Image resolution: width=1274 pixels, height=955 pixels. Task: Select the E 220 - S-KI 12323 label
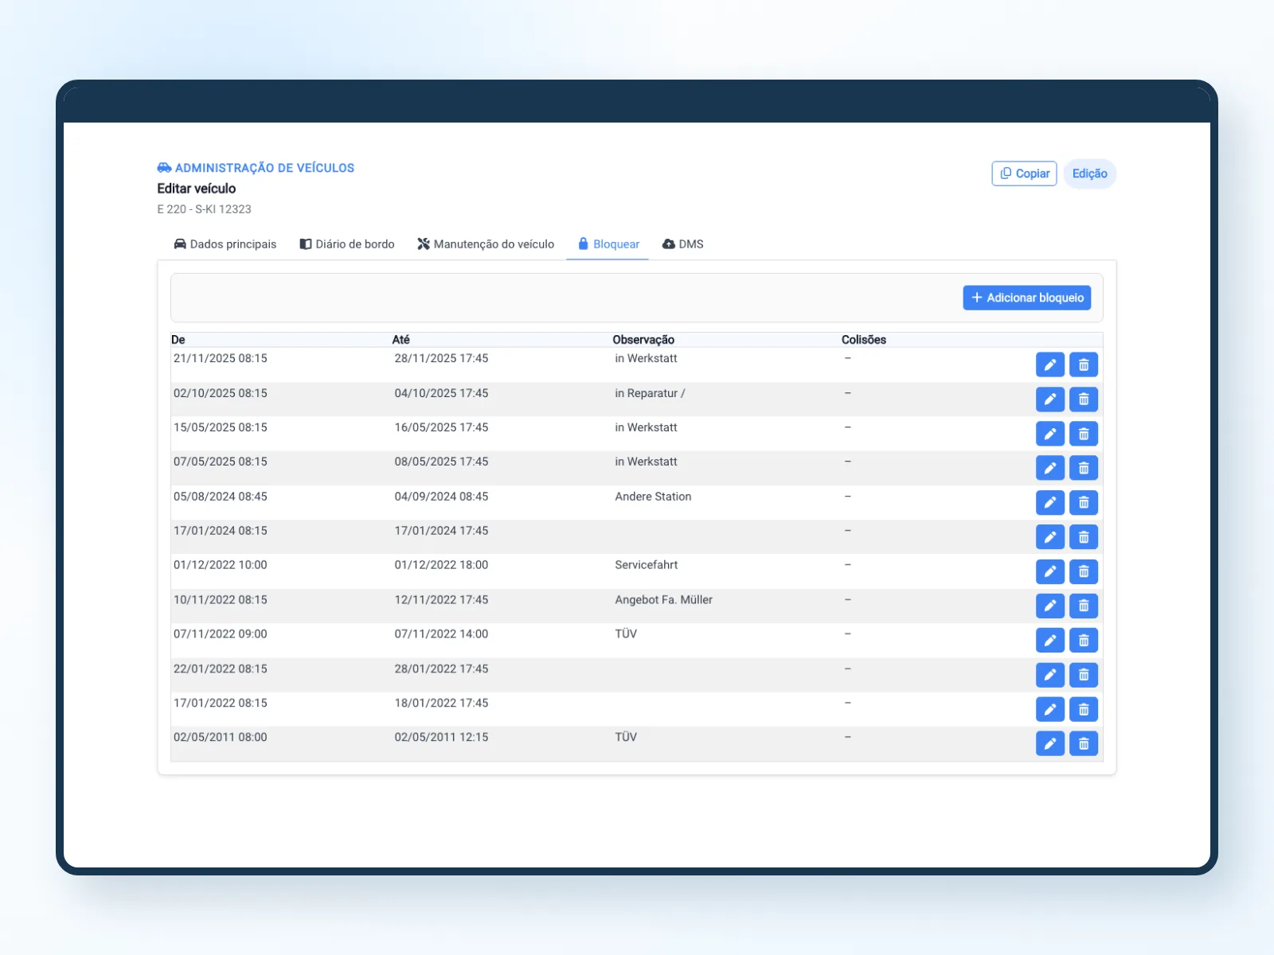pos(204,209)
